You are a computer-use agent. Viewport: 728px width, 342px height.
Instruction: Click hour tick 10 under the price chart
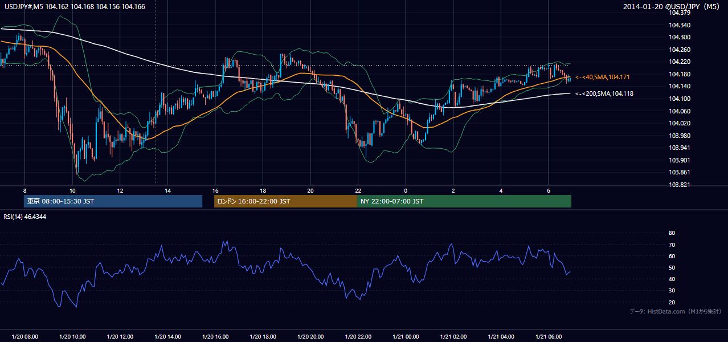pos(72,190)
